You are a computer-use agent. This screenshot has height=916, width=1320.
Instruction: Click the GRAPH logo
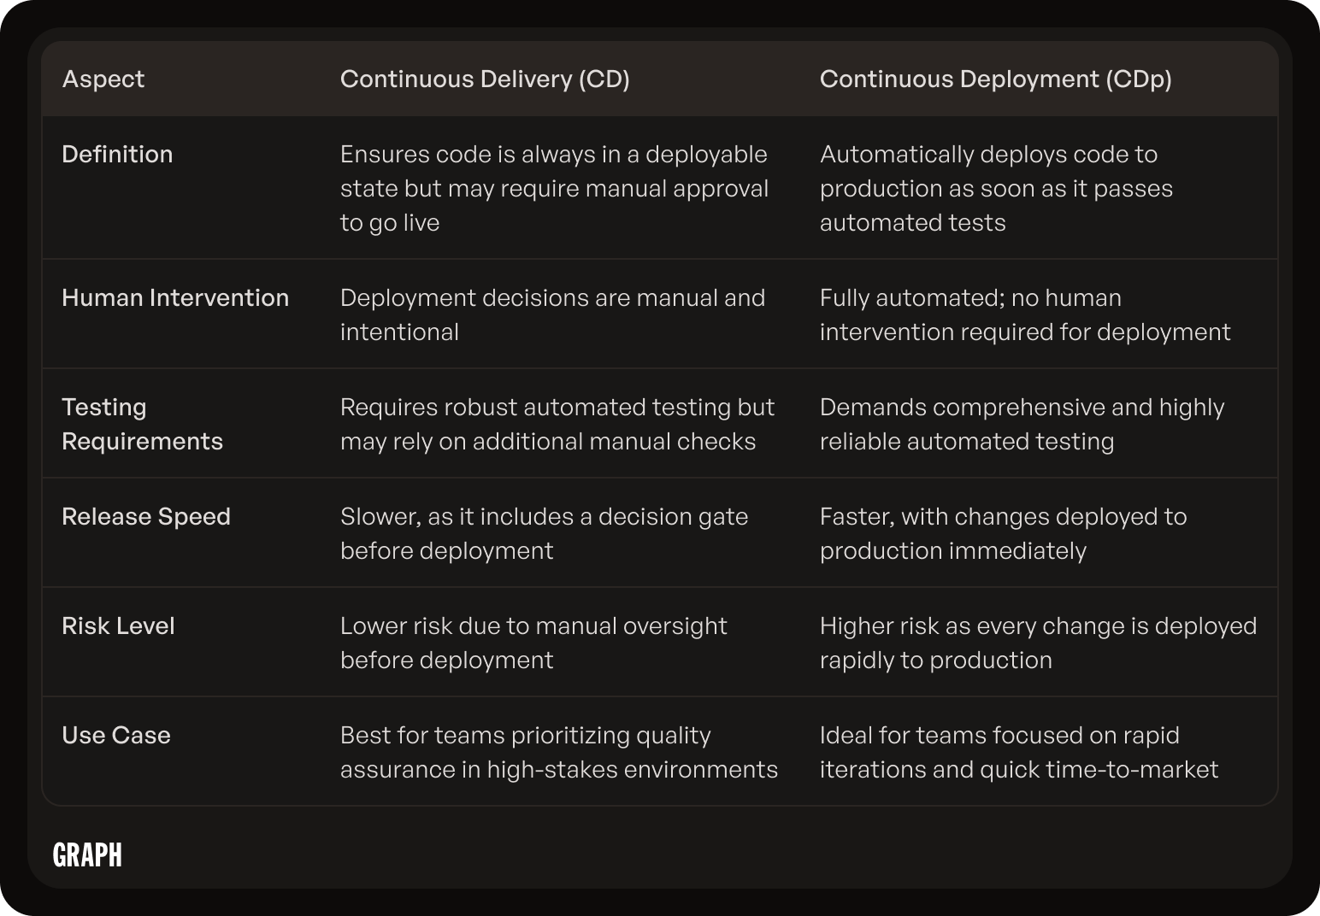[x=87, y=854]
